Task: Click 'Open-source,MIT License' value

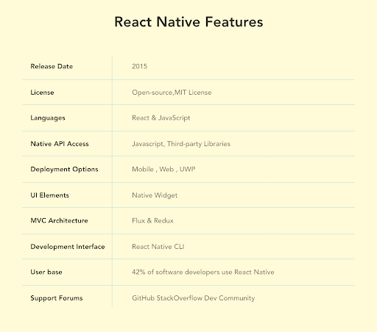Action: click(172, 93)
